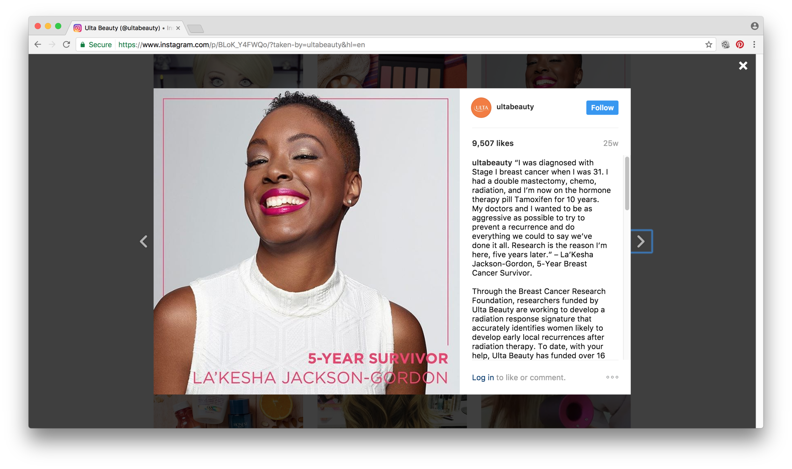The height and width of the screenshot is (469, 792).
Task: Open the ultabeauty profile avatar
Action: [481, 108]
